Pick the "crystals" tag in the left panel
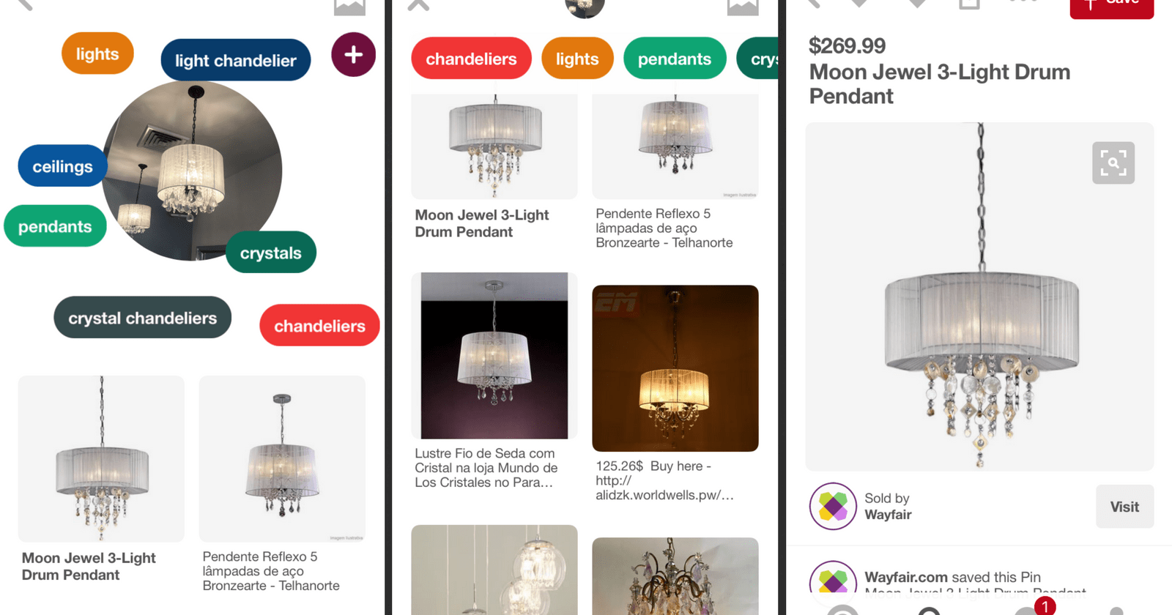This screenshot has width=1172, height=615. pos(270,253)
